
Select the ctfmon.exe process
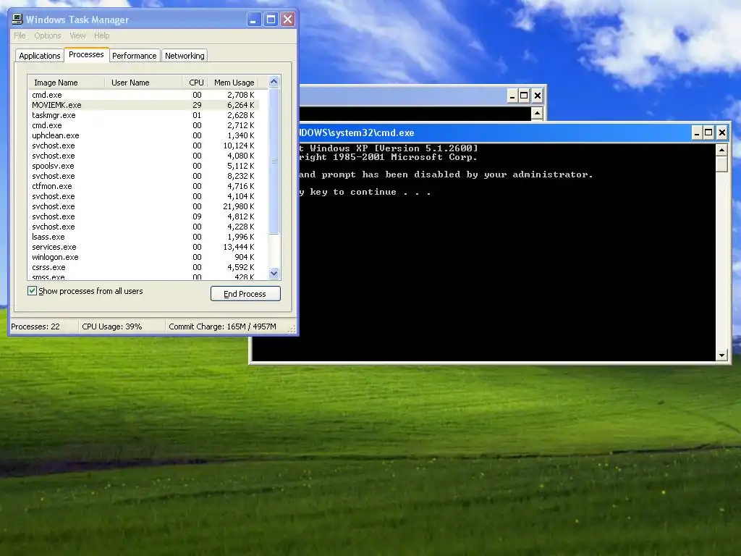(144, 186)
